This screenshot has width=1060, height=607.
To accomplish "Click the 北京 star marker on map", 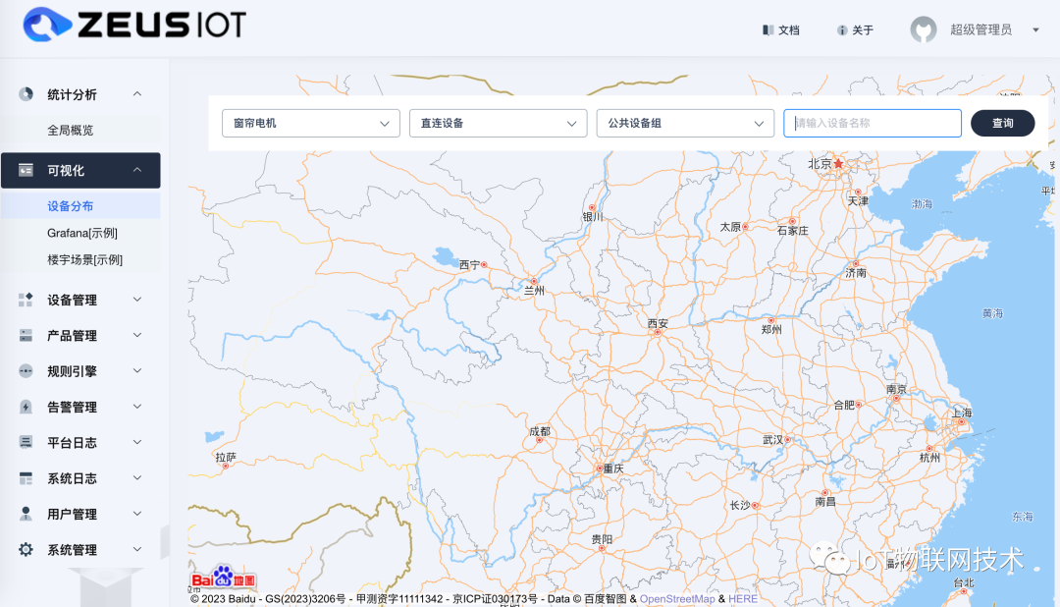I will tap(839, 163).
